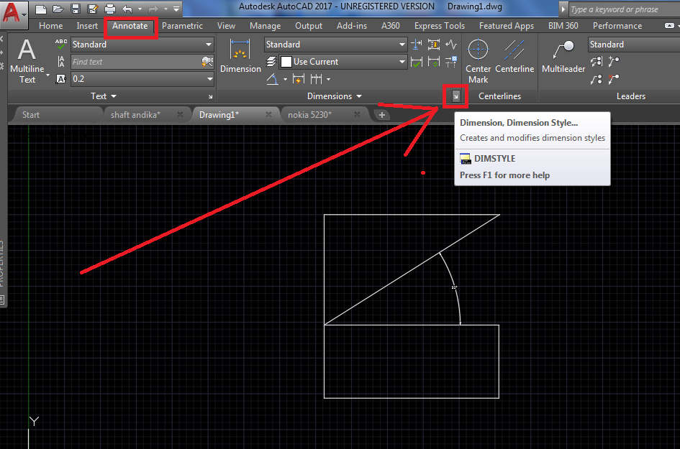Image resolution: width=680 pixels, height=449 pixels.
Task: Open the text style Standard dropdown
Action: (x=209, y=44)
